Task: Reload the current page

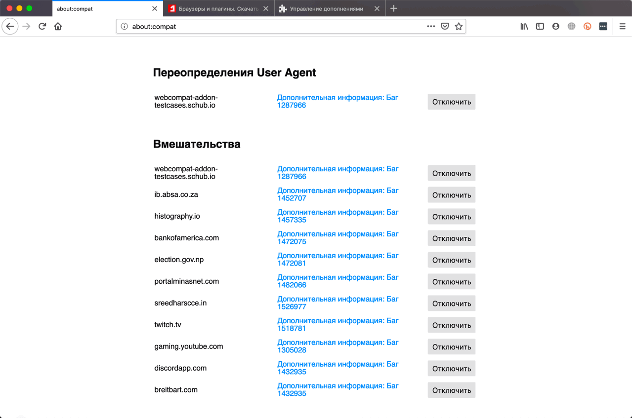Action: (x=42, y=27)
